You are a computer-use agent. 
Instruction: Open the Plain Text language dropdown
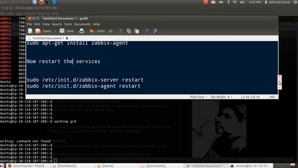click(198, 97)
